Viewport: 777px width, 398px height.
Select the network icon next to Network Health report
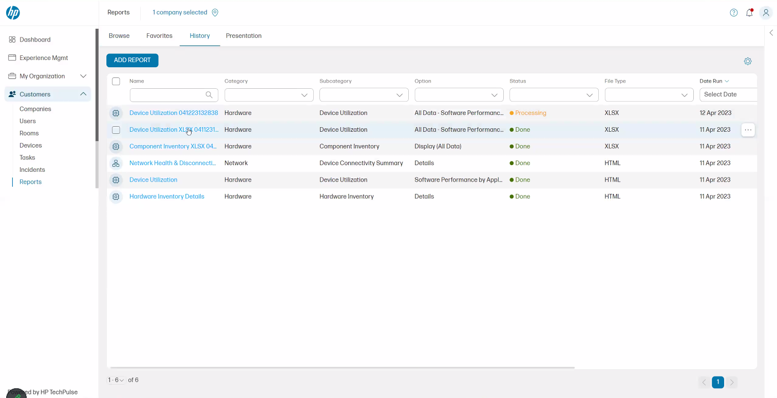coord(116,163)
